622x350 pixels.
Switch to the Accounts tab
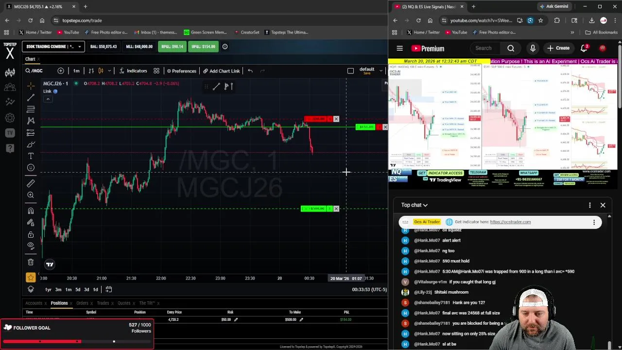(34, 303)
